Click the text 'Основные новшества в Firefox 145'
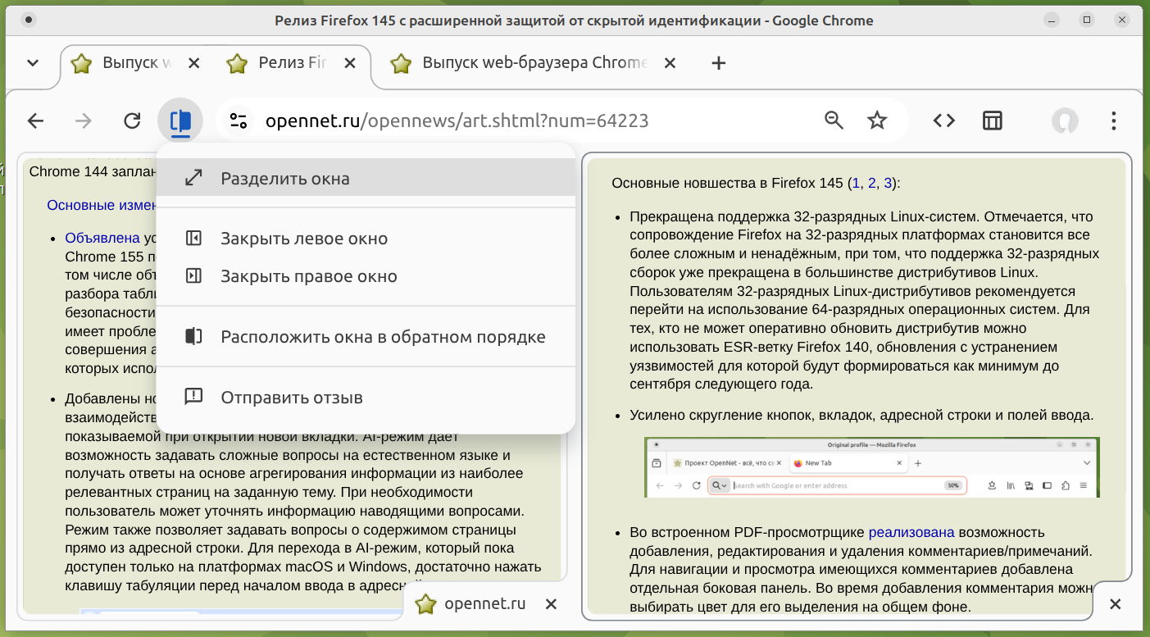This screenshot has height=637, width=1150. click(729, 183)
